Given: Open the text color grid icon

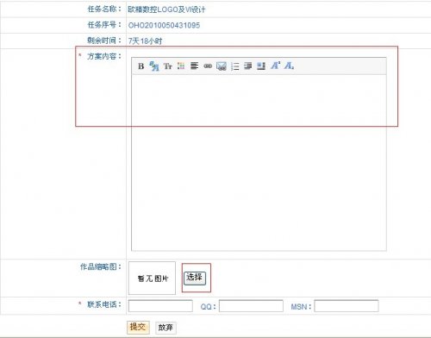Looking at the screenshot, I should click(181, 66).
